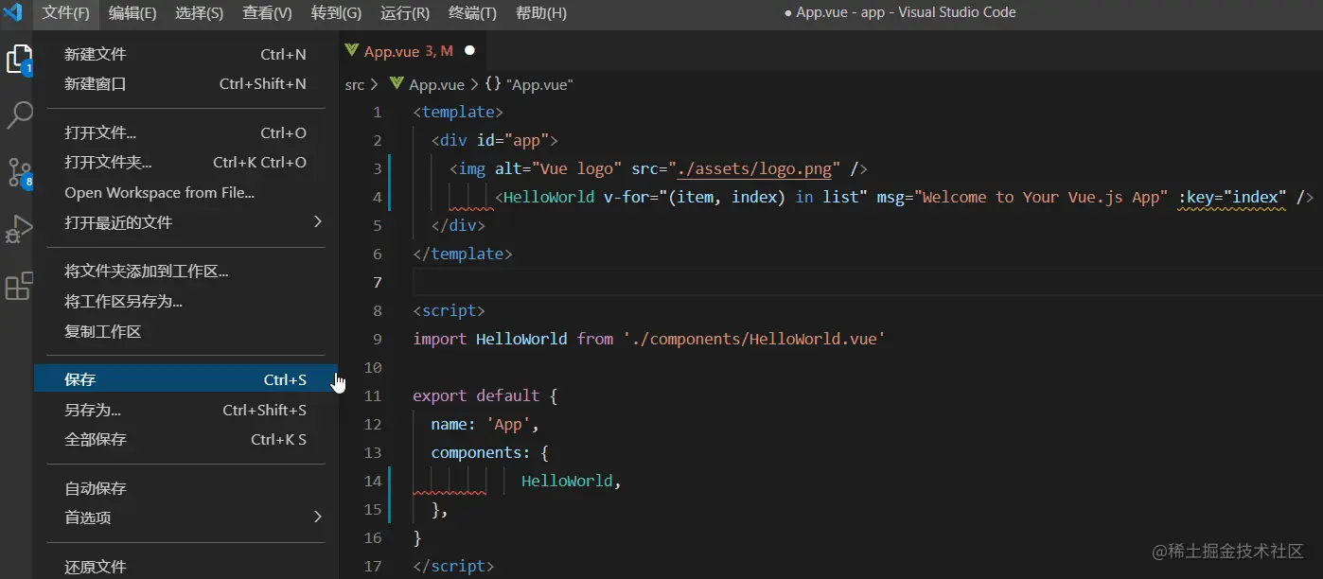The width and height of the screenshot is (1323, 579).
Task: Click the div id="app" tag on line 2
Action: [x=495, y=140]
